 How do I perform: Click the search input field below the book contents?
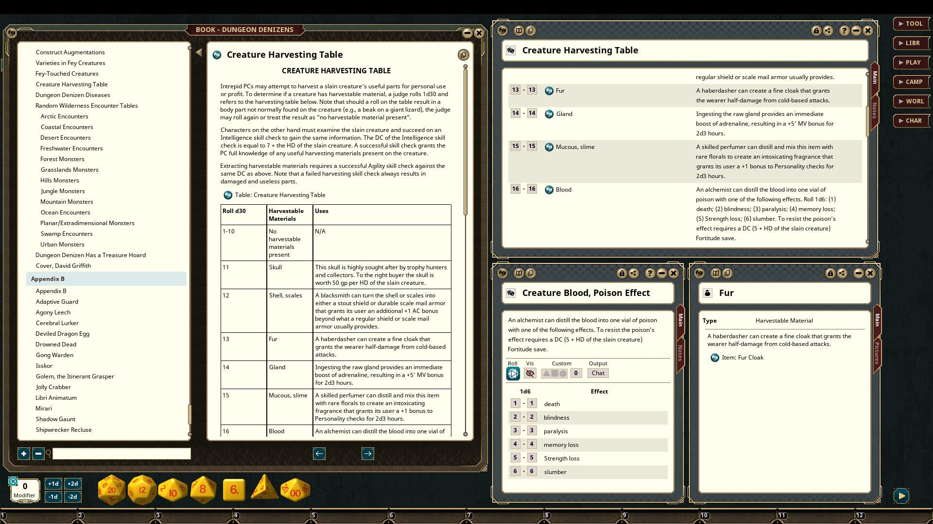coord(121,454)
